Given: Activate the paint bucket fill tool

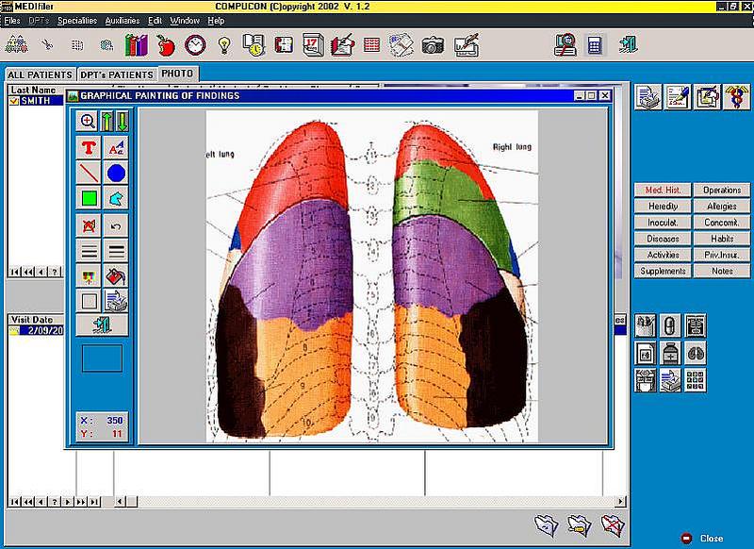Looking at the screenshot, I should [116, 276].
